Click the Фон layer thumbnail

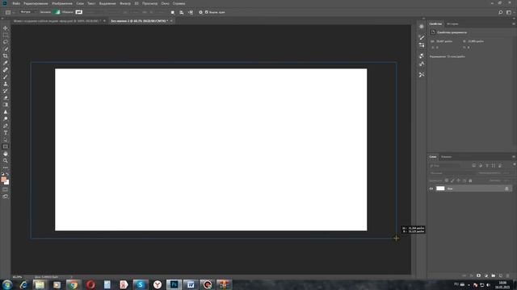click(440, 188)
